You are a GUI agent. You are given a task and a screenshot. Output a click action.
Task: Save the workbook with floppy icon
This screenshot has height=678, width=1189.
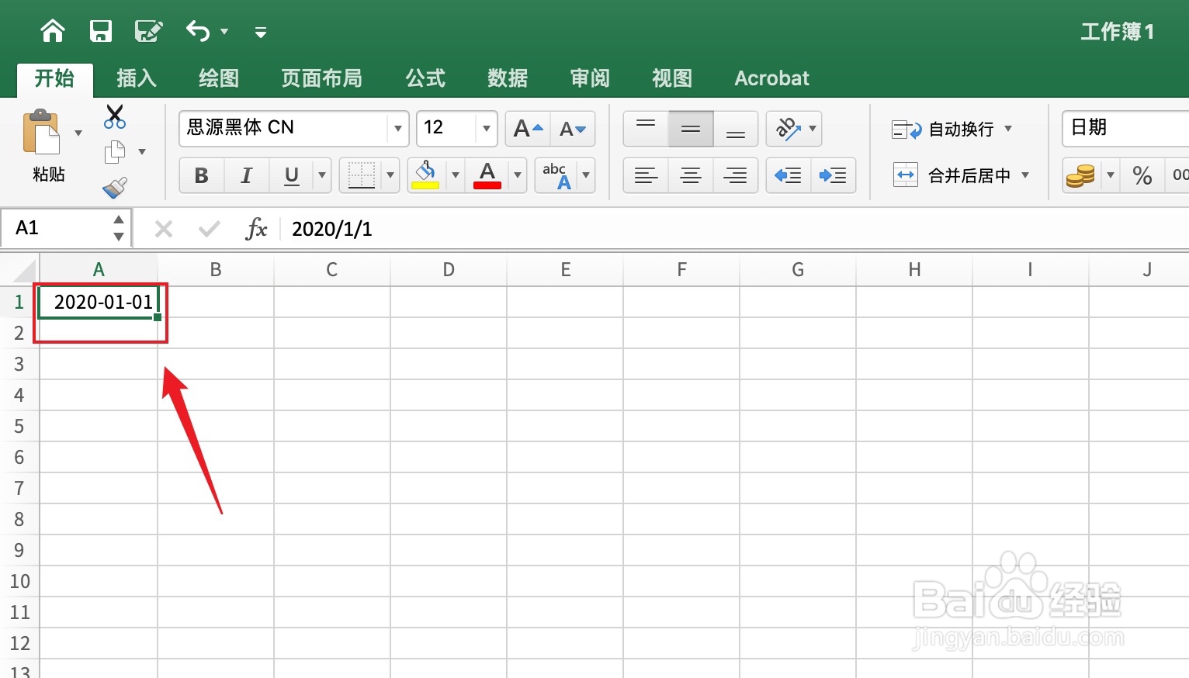[101, 31]
